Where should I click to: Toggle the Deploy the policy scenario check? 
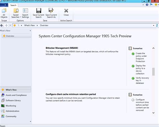tap(133, 66)
